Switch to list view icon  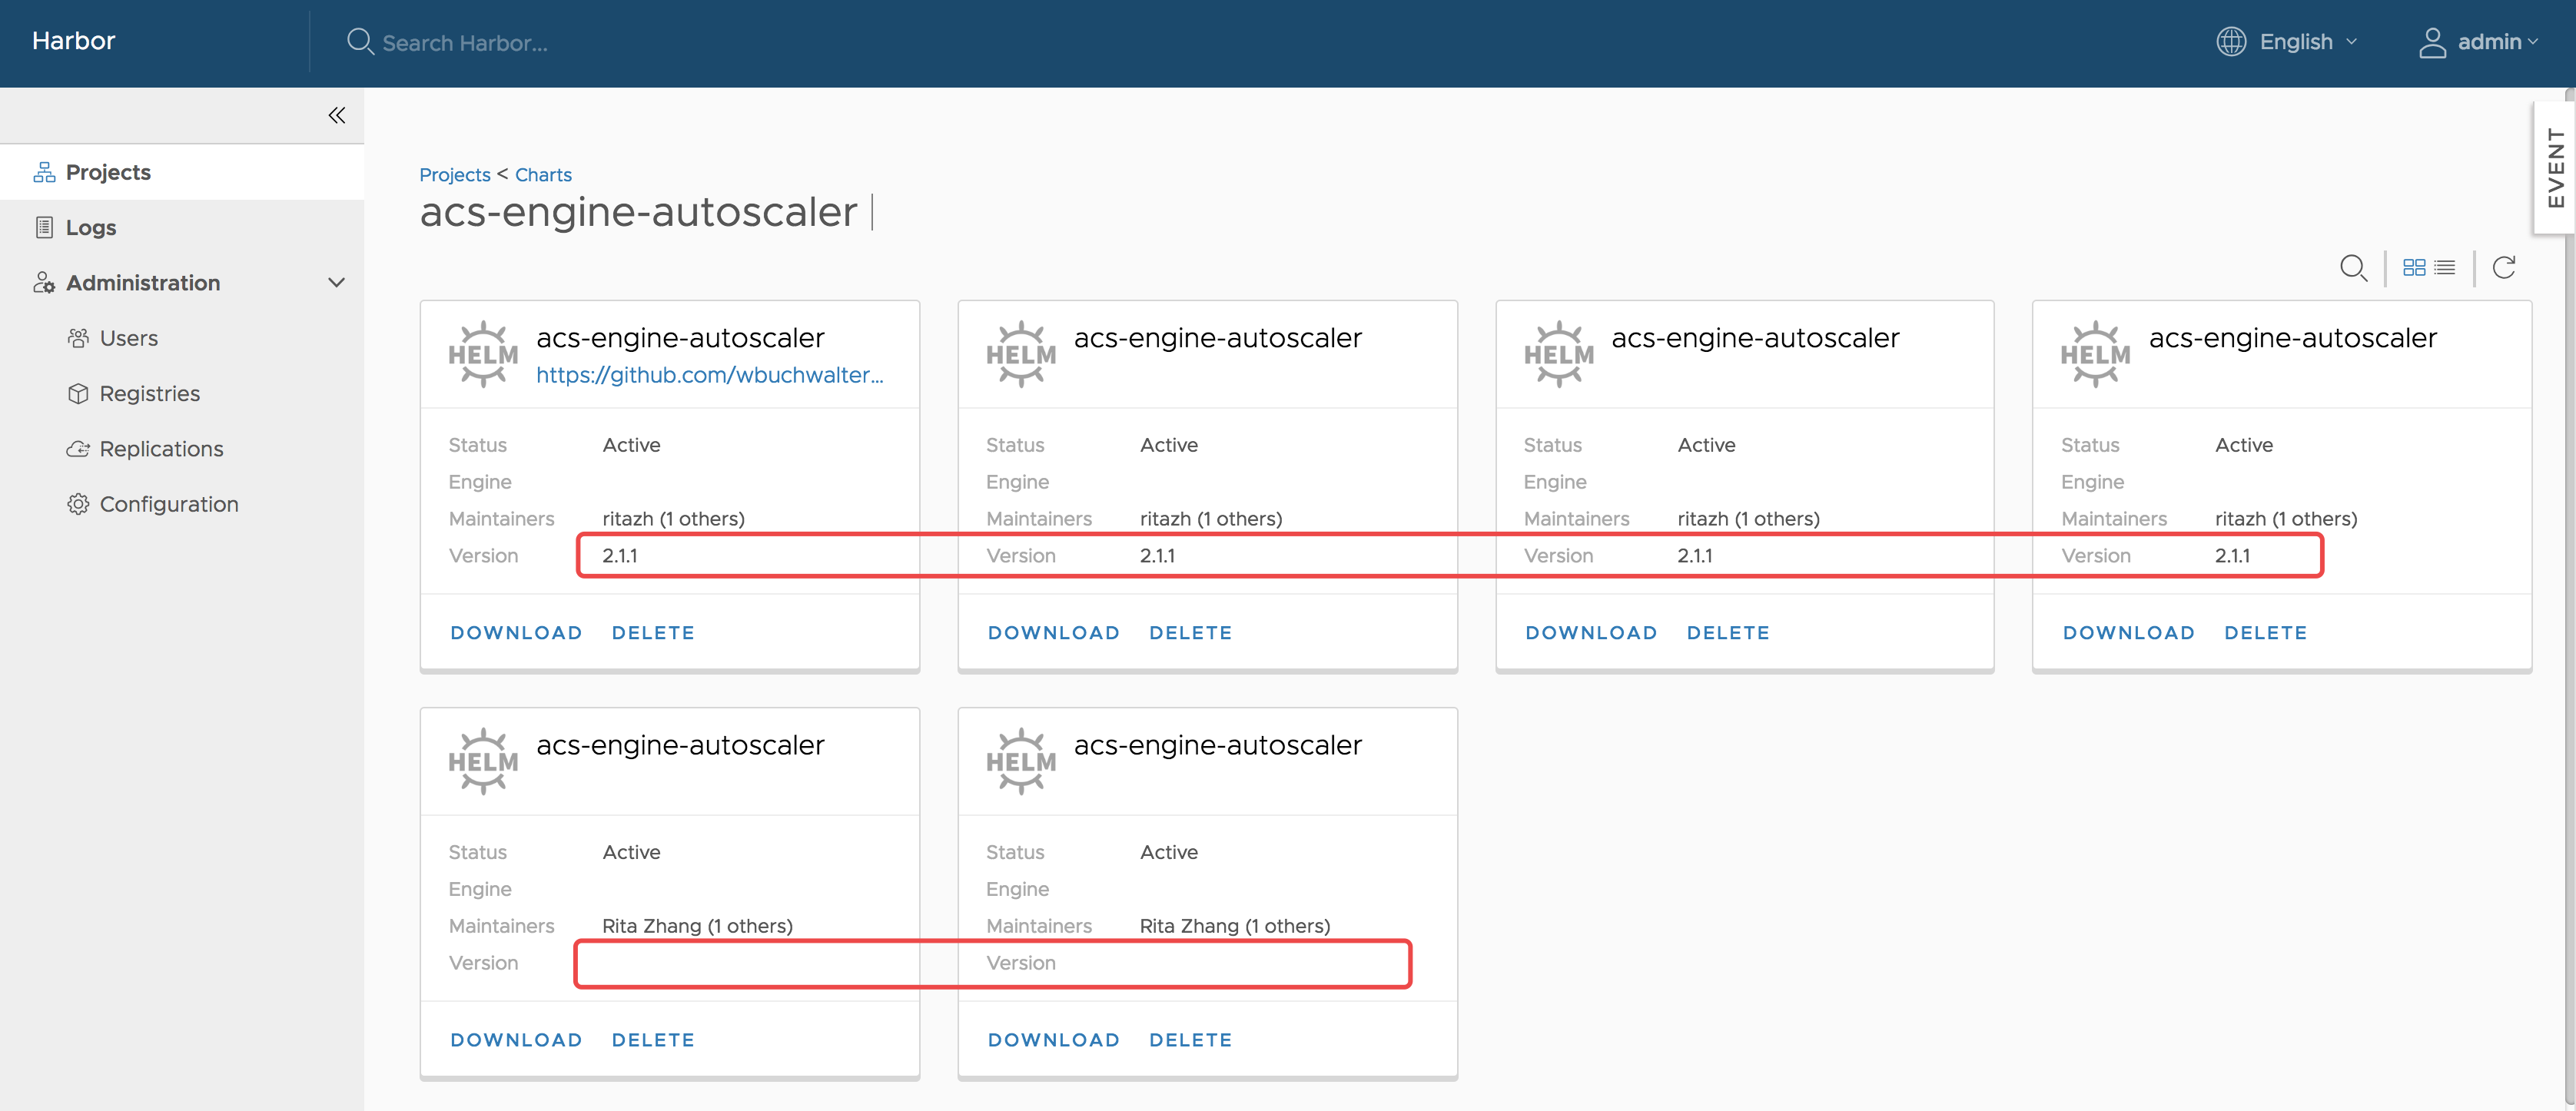click(2445, 267)
